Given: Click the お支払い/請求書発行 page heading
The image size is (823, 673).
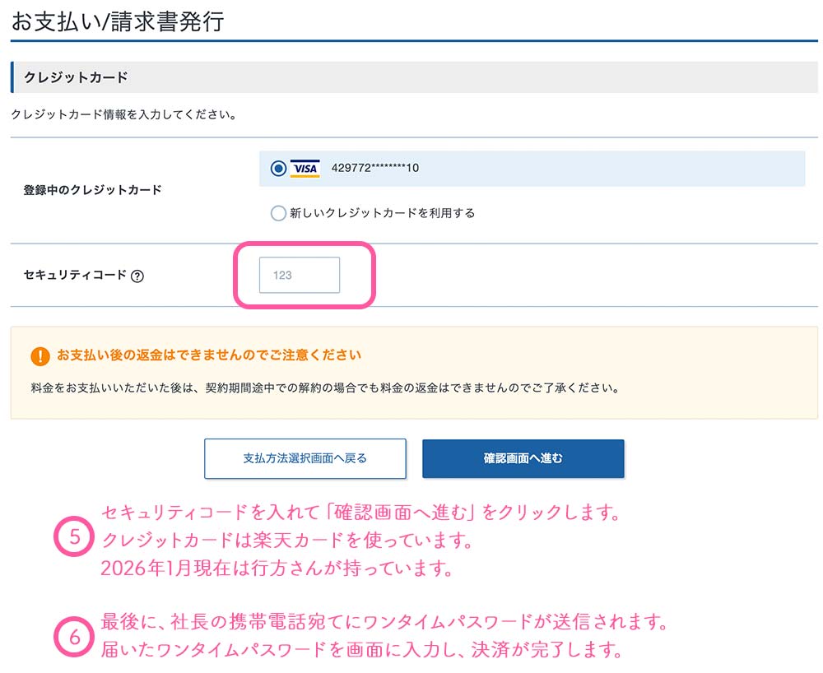Looking at the screenshot, I should tap(118, 21).
